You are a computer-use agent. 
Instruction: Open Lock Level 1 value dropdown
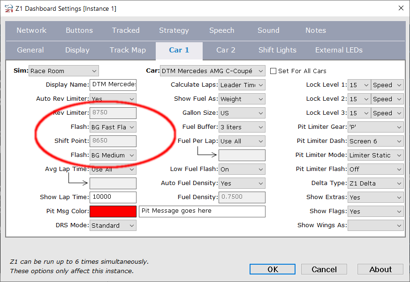pos(359,85)
